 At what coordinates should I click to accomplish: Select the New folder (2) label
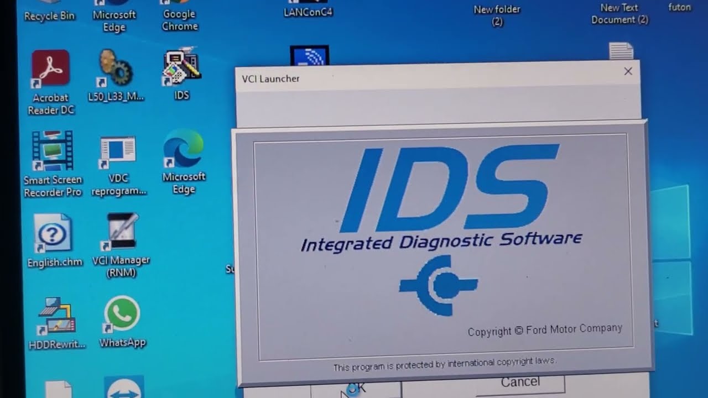(x=497, y=15)
